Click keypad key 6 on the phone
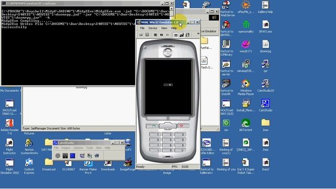The image size is (336, 189). click(x=180, y=140)
